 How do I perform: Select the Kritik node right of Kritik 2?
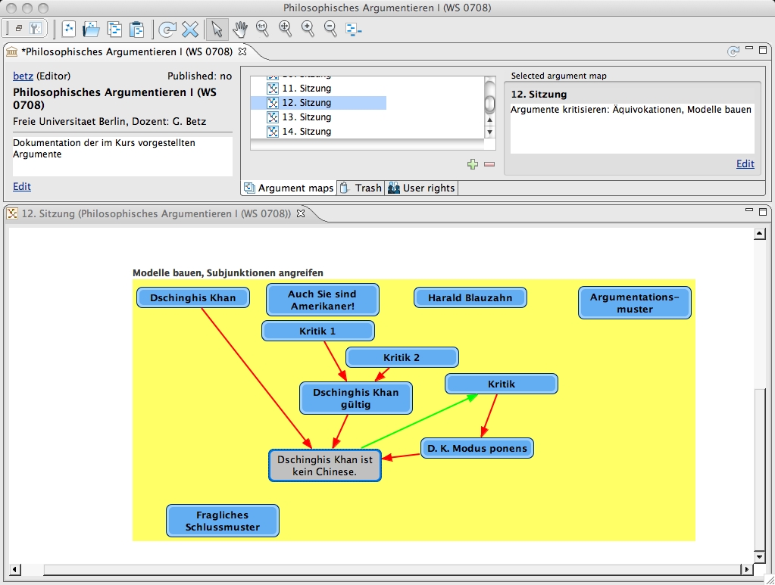tap(502, 384)
